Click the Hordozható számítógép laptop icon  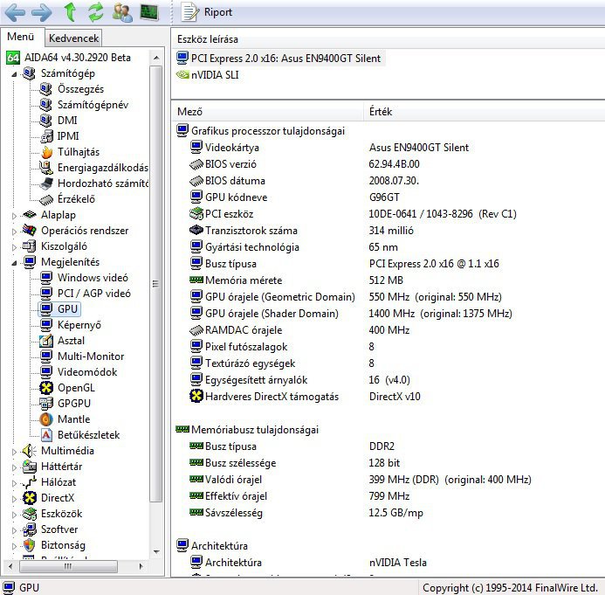point(46,183)
